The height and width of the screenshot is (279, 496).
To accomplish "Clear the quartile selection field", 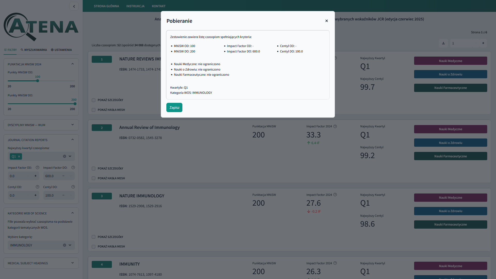I will (x=65, y=156).
